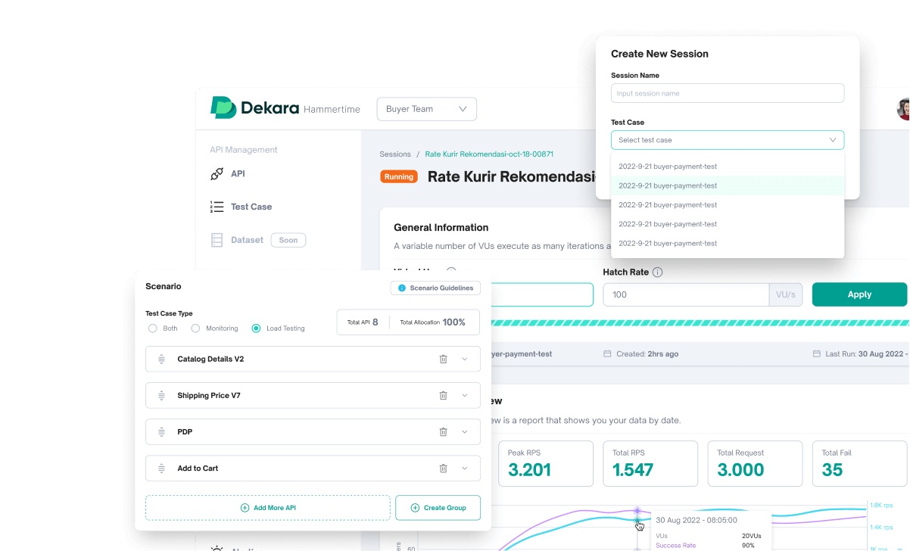Expand the PDP row
Screen dimensions: 910x551
(x=465, y=431)
